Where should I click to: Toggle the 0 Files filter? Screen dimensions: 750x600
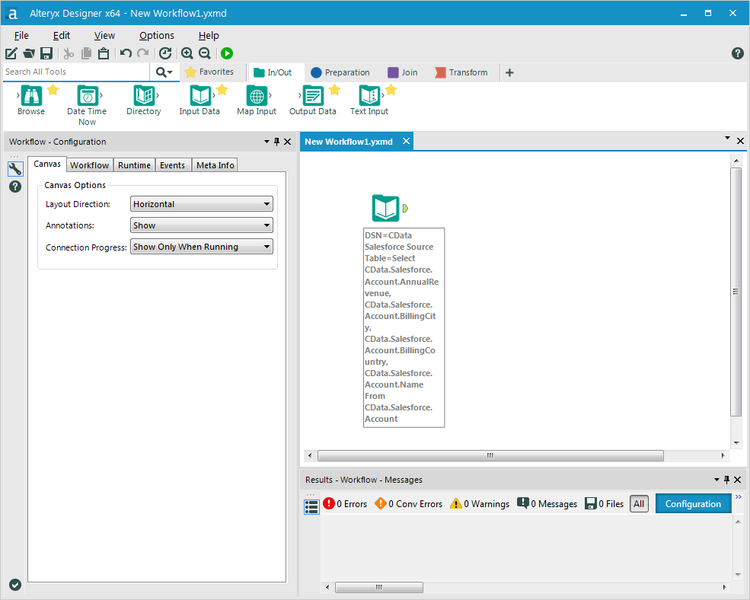pos(604,504)
